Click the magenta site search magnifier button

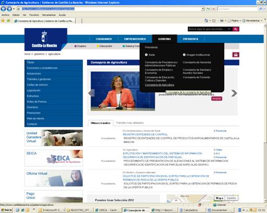click(236, 29)
